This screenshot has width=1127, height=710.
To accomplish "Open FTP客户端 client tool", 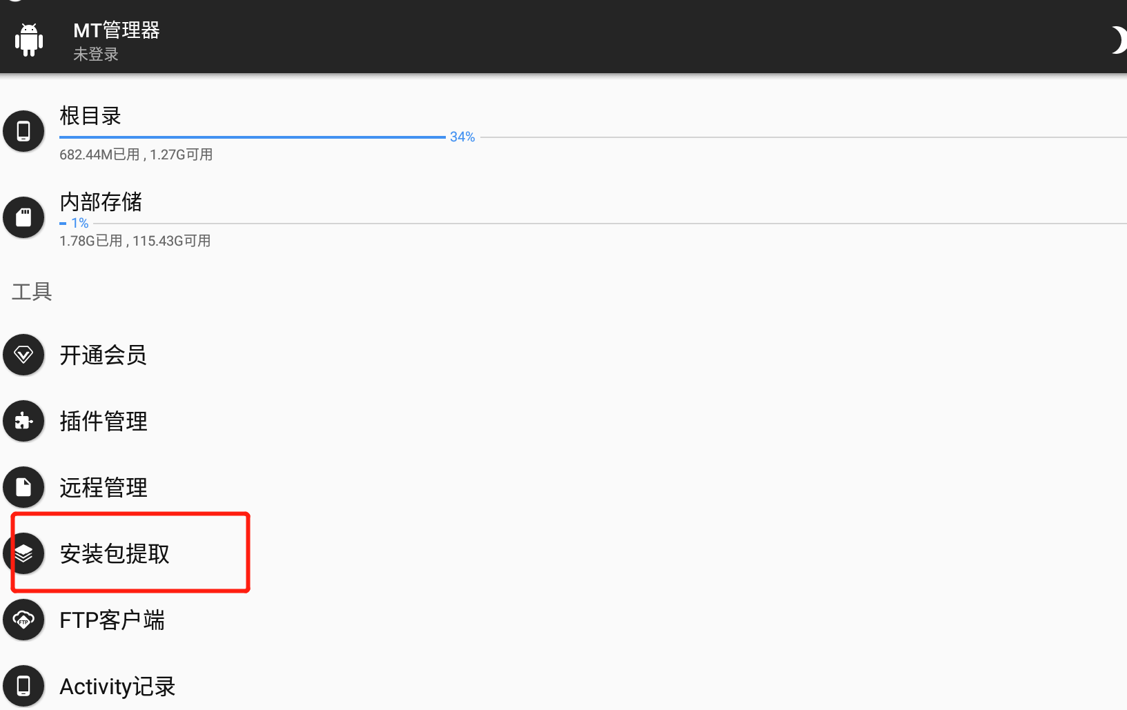I will pyautogui.click(x=112, y=620).
